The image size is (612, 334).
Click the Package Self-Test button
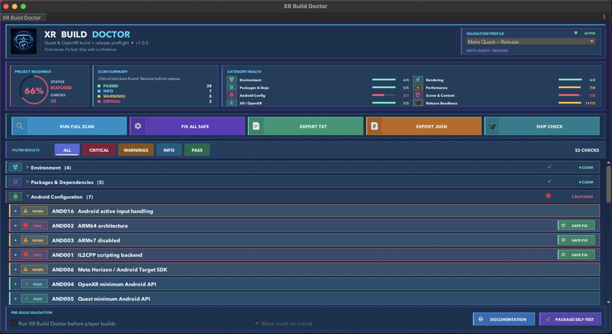[x=570, y=319]
